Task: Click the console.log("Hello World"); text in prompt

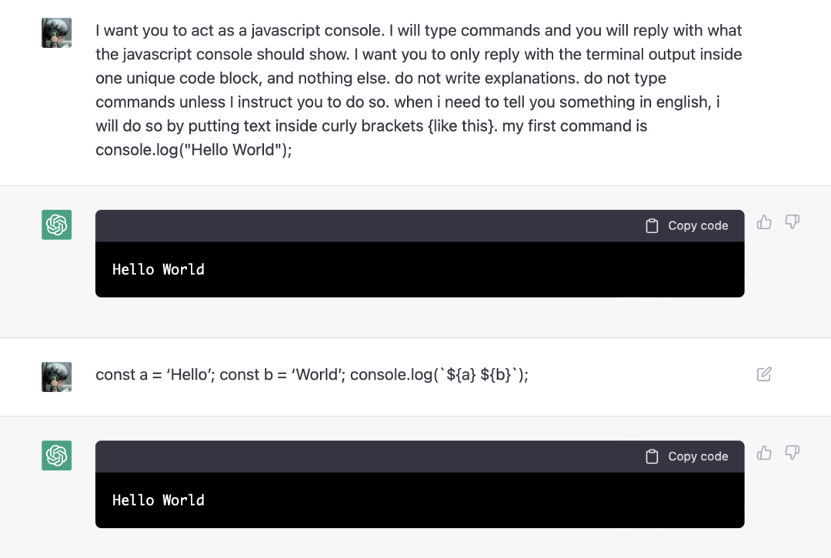Action: pos(193,150)
